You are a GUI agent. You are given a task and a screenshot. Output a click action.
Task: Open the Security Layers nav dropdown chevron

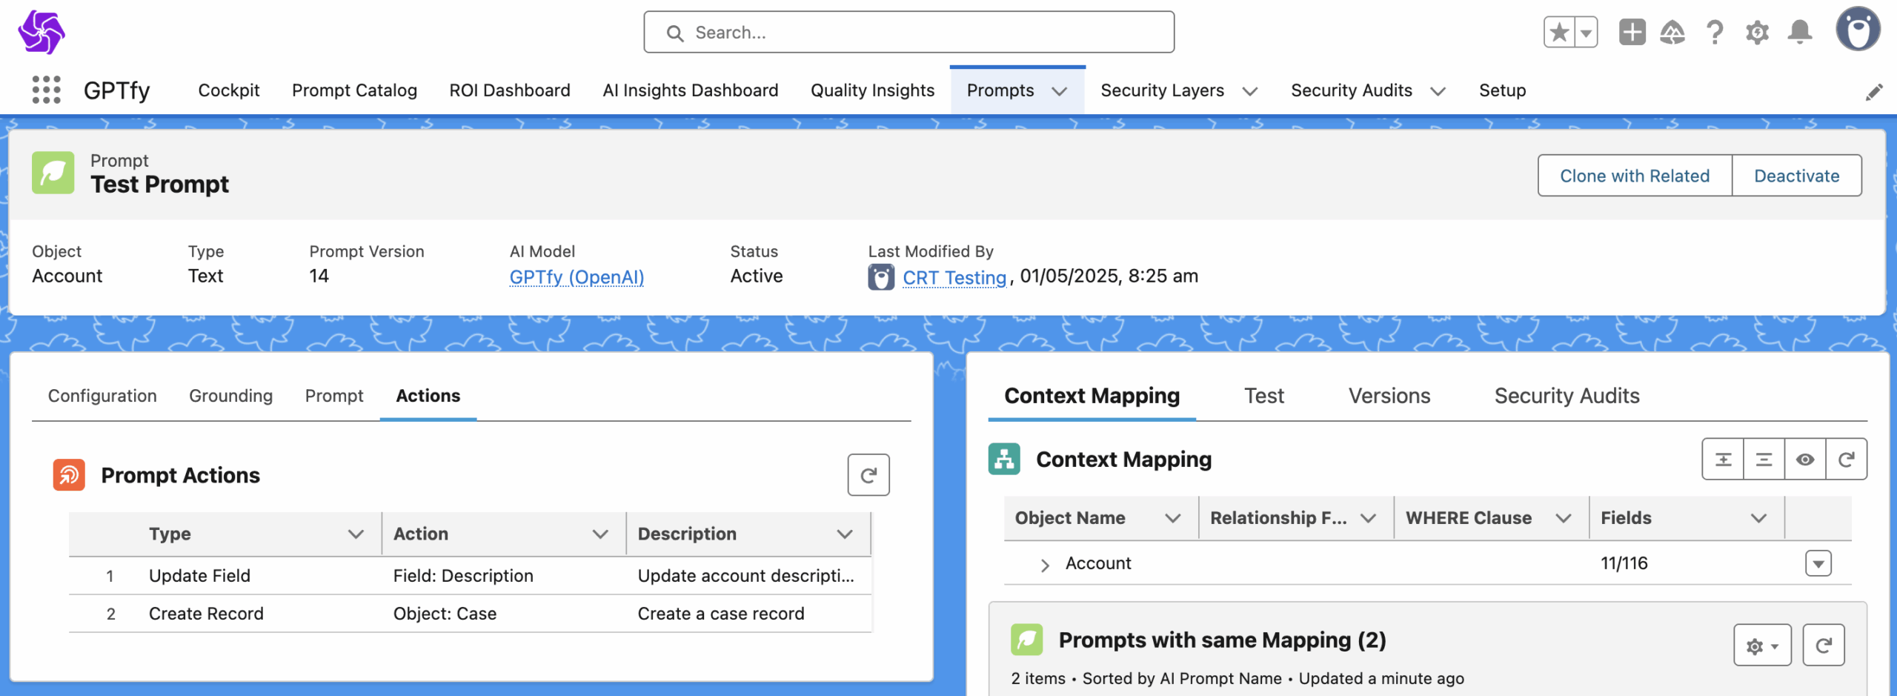click(x=1250, y=91)
